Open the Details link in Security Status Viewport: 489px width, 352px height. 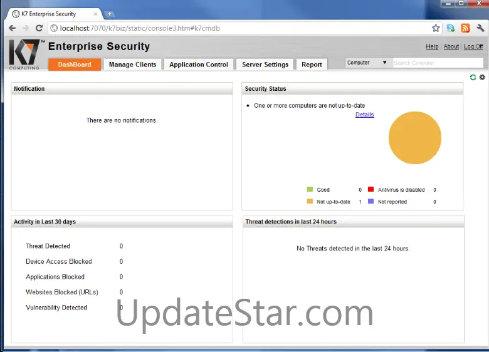pyautogui.click(x=365, y=115)
